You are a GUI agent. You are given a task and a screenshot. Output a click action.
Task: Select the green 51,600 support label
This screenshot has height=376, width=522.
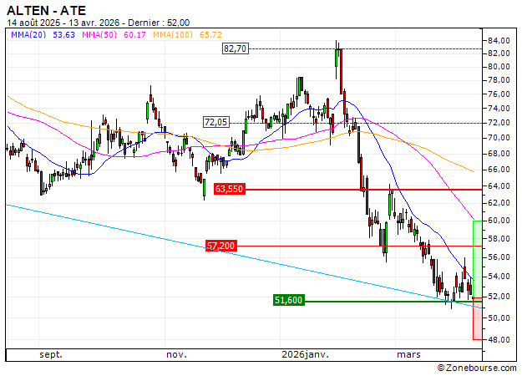(x=288, y=300)
